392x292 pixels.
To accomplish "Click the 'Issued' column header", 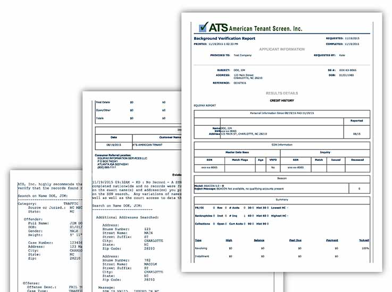I will [x=336, y=160].
